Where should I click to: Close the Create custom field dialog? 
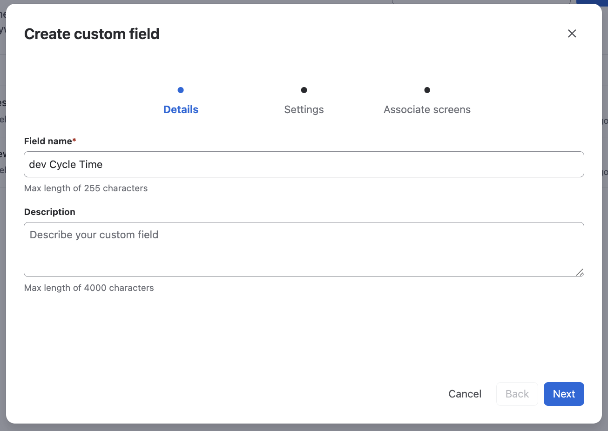(572, 34)
